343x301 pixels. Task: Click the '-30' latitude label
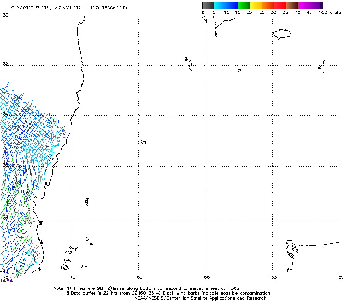coord(4,15)
